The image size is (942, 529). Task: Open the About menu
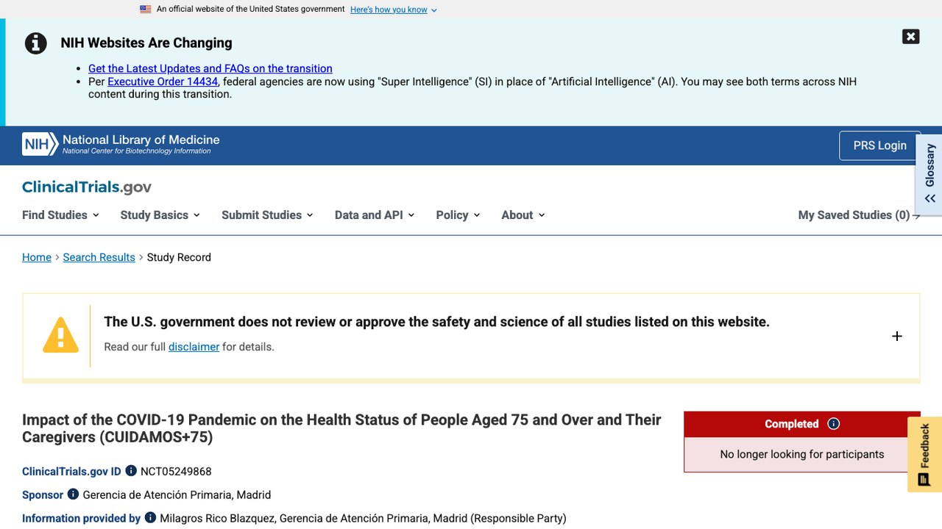click(523, 215)
